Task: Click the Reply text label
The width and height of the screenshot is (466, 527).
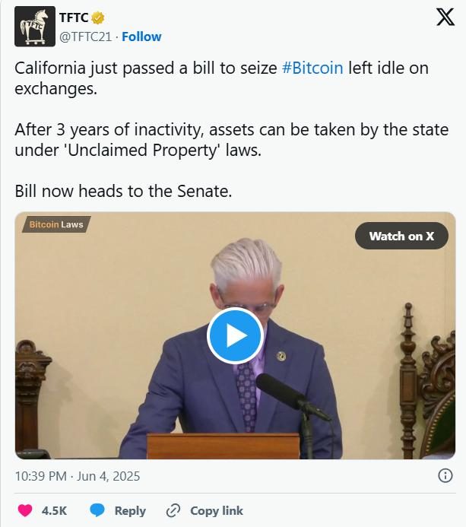Action: coord(130,511)
